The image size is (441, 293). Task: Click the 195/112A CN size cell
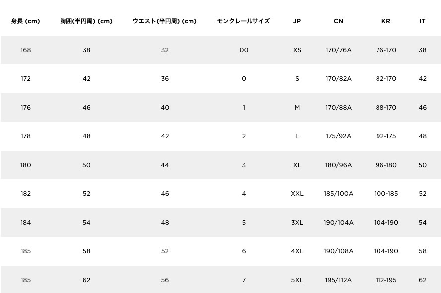click(339, 280)
